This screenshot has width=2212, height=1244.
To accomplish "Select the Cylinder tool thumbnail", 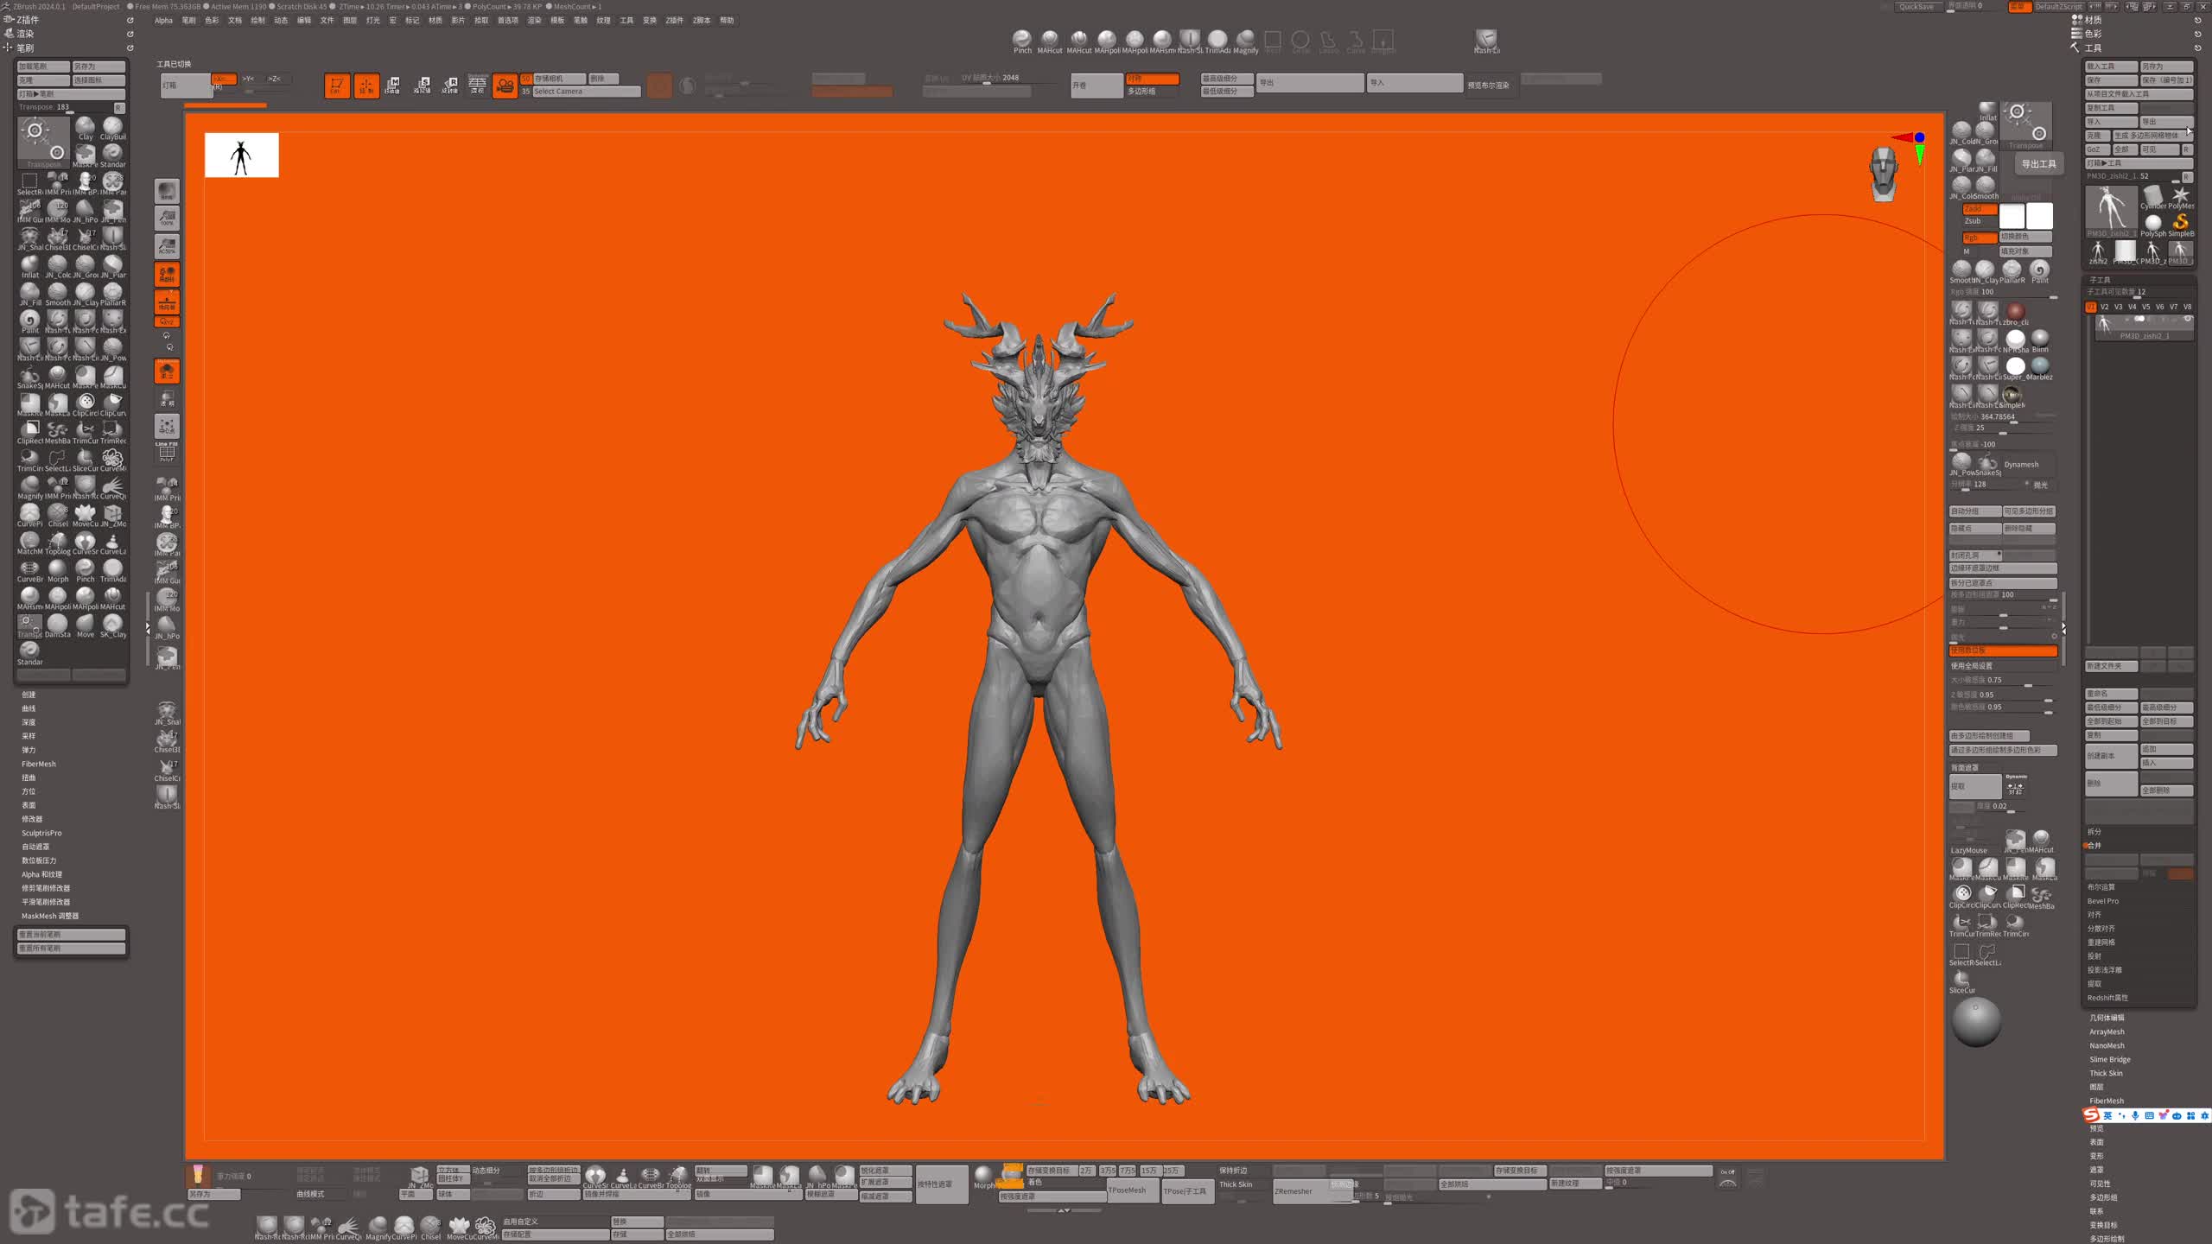I will [2153, 197].
